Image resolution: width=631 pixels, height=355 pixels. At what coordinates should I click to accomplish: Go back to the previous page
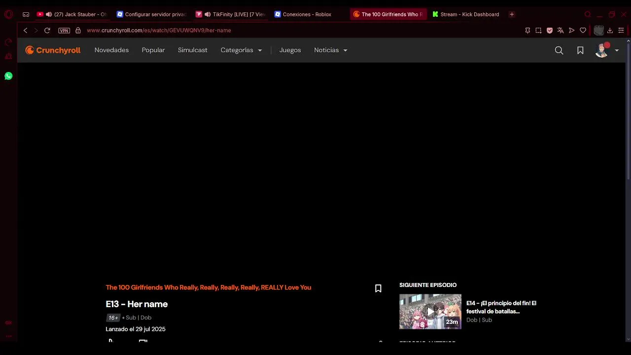tap(25, 31)
